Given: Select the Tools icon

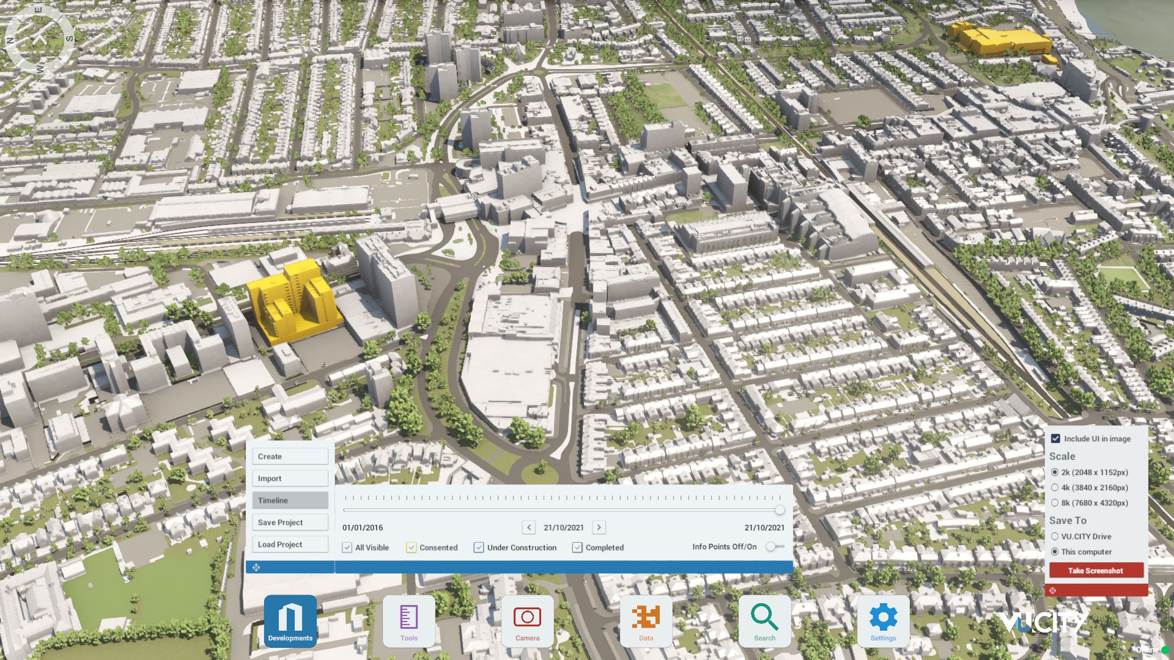Looking at the screenshot, I should tap(408, 620).
